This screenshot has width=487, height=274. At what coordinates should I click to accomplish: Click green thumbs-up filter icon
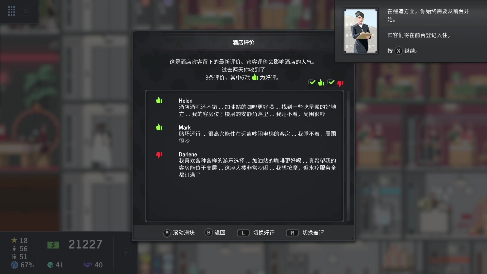pos(321,83)
